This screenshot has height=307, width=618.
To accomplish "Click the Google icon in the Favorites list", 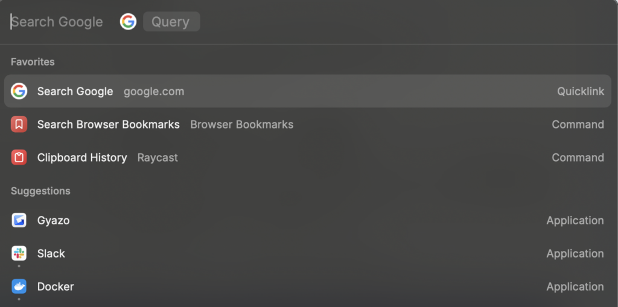I will (x=19, y=91).
